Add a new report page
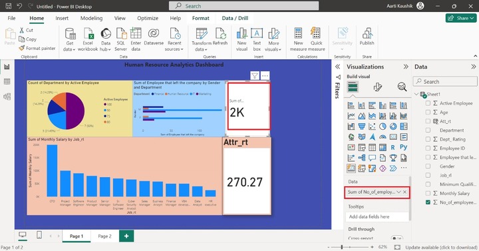The image size is (479, 251). [x=126, y=236]
